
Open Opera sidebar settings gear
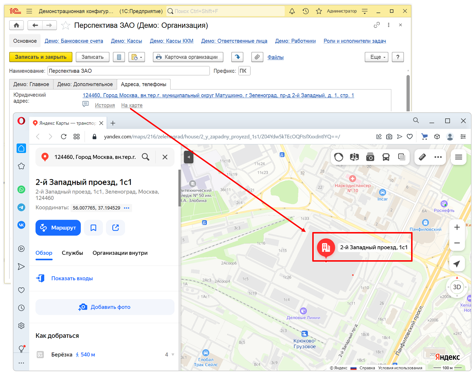[x=21, y=325]
